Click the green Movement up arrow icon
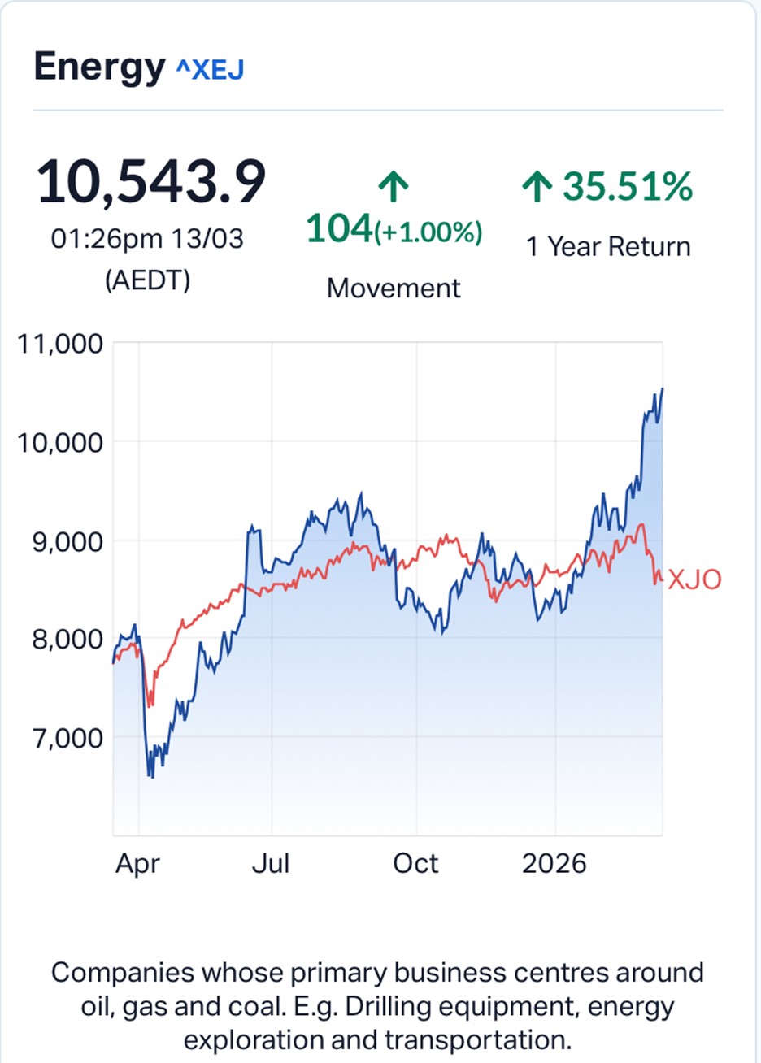 pyautogui.click(x=394, y=188)
